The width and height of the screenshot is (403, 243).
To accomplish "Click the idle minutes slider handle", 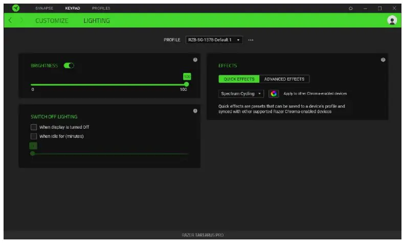I will [32, 154].
